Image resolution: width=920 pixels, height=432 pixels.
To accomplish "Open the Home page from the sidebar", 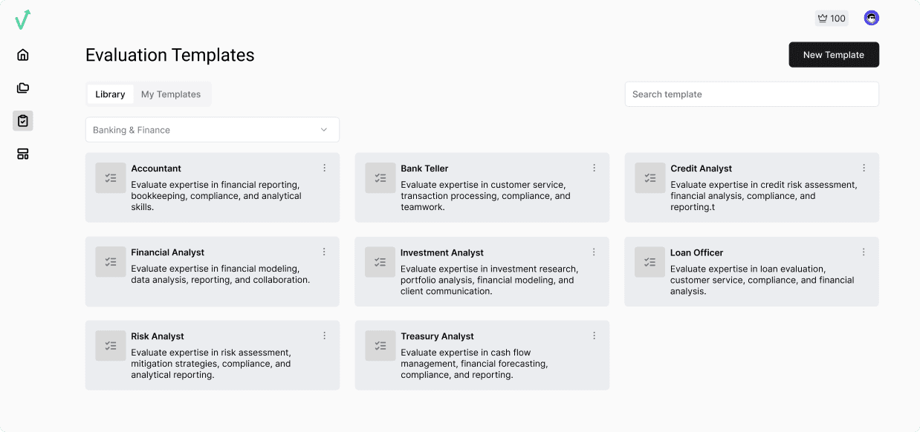I will coord(22,54).
